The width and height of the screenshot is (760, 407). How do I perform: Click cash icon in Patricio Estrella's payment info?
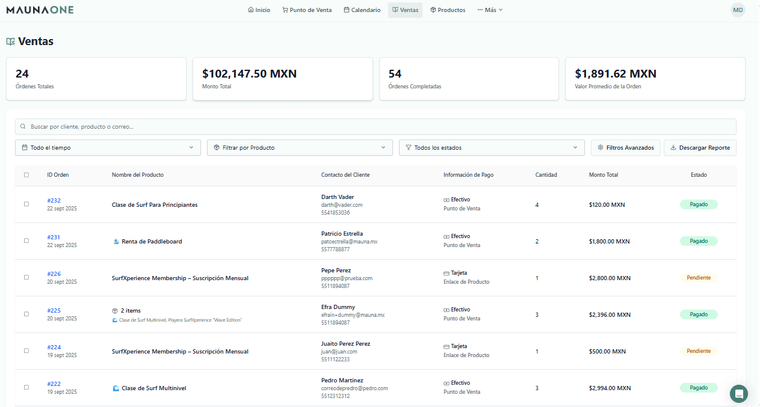click(446, 236)
